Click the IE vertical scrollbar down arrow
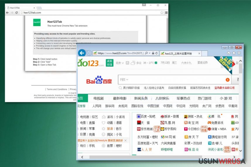Image resolution: width=251 pixels, height=167 pixels. pos(240,151)
